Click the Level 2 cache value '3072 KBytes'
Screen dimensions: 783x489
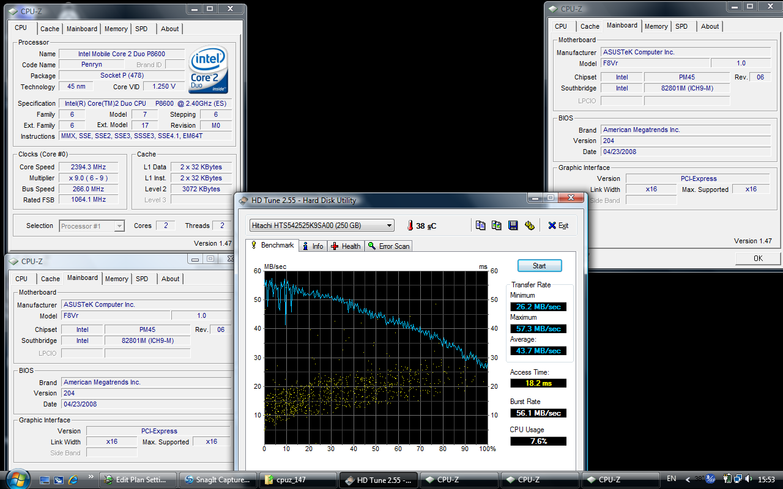click(x=201, y=189)
